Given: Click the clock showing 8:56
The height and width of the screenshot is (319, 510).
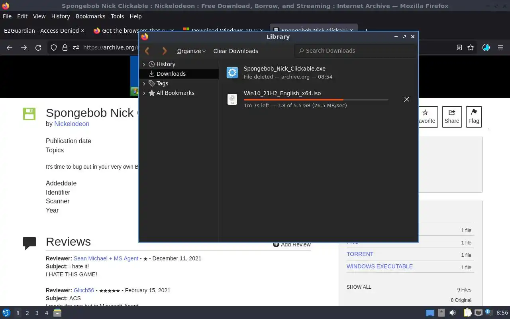Looking at the screenshot, I should (x=502, y=313).
